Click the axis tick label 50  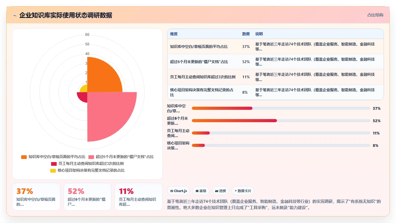pos(87,44)
